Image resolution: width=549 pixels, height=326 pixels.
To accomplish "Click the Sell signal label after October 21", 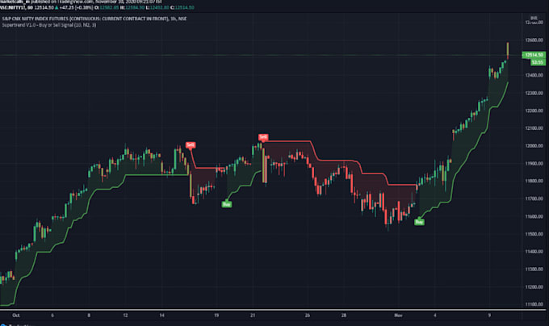I will tap(263, 137).
